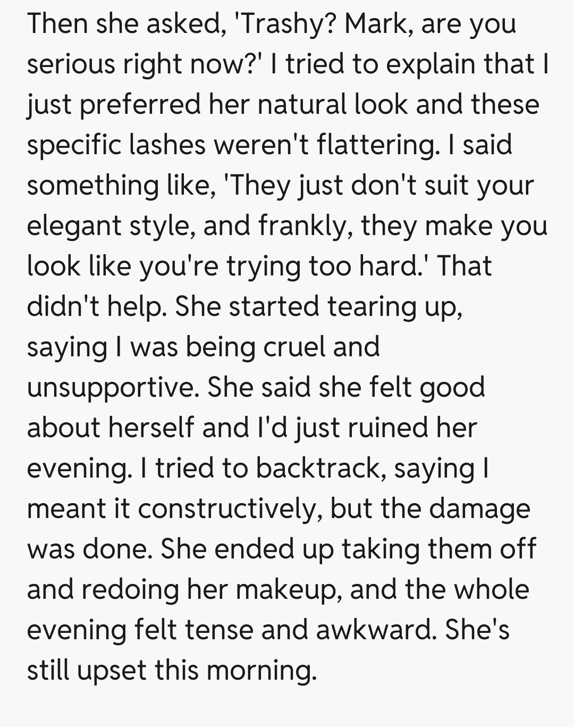Click the word 'lashes' in the paragraph
The width and height of the screenshot is (574, 727).
167,145
